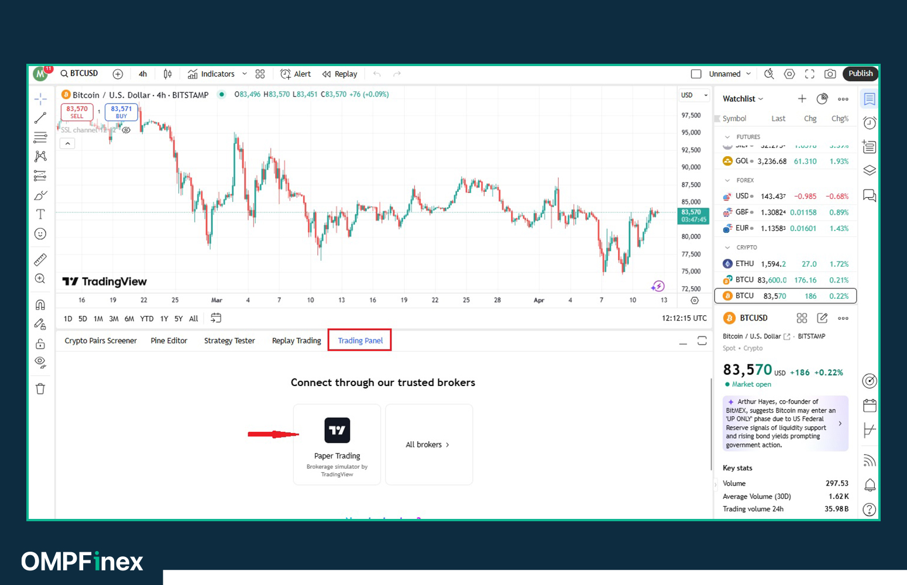Open the Strategy Tester tab
The height and width of the screenshot is (585, 907).
pos(229,340)
